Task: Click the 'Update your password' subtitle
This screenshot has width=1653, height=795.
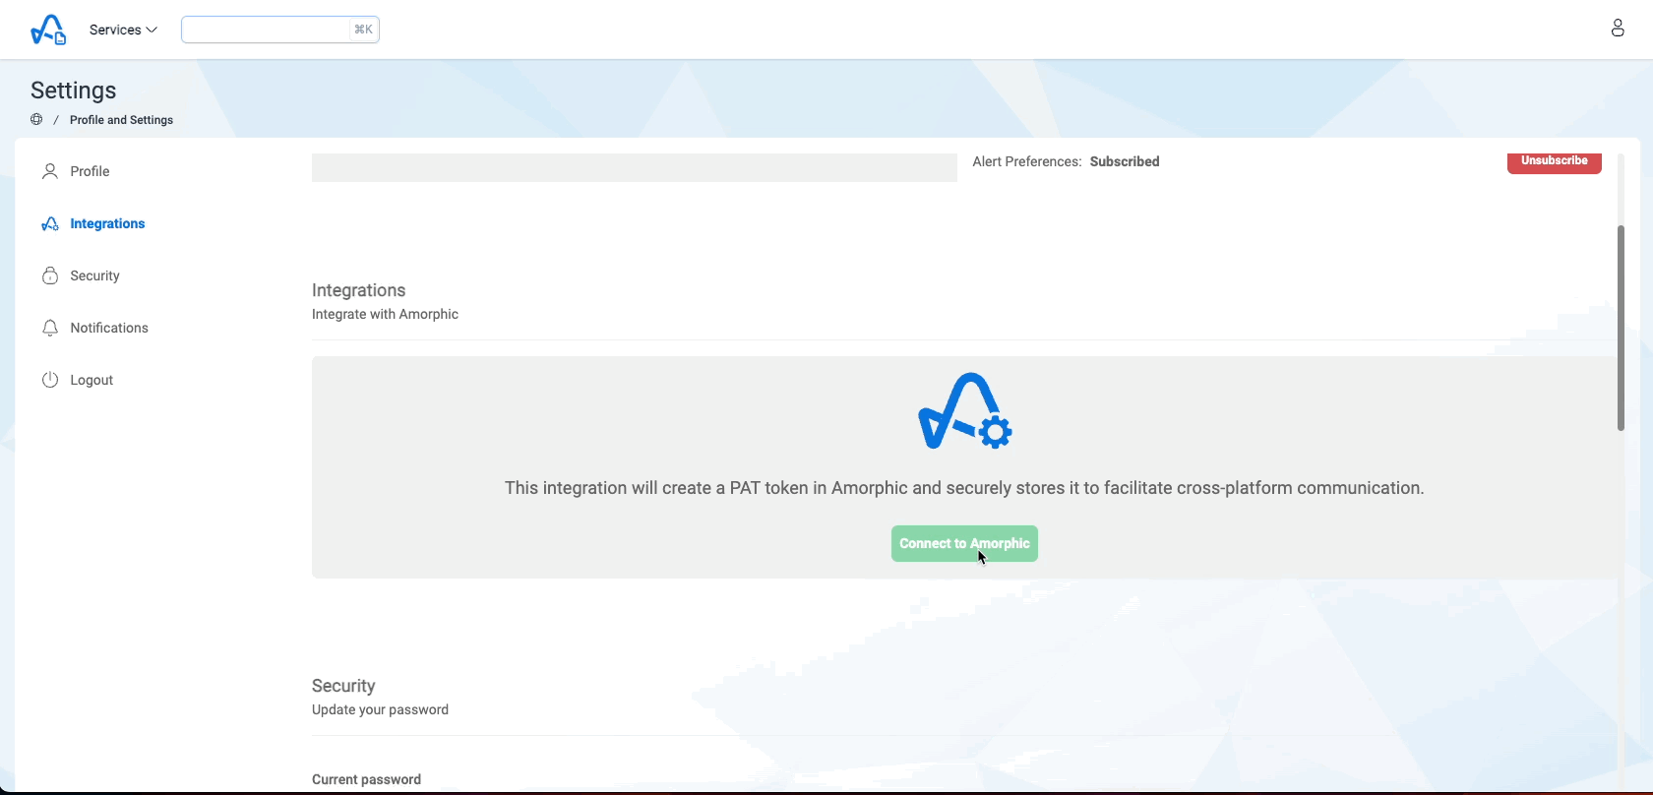Action: [x=380, y=709]
